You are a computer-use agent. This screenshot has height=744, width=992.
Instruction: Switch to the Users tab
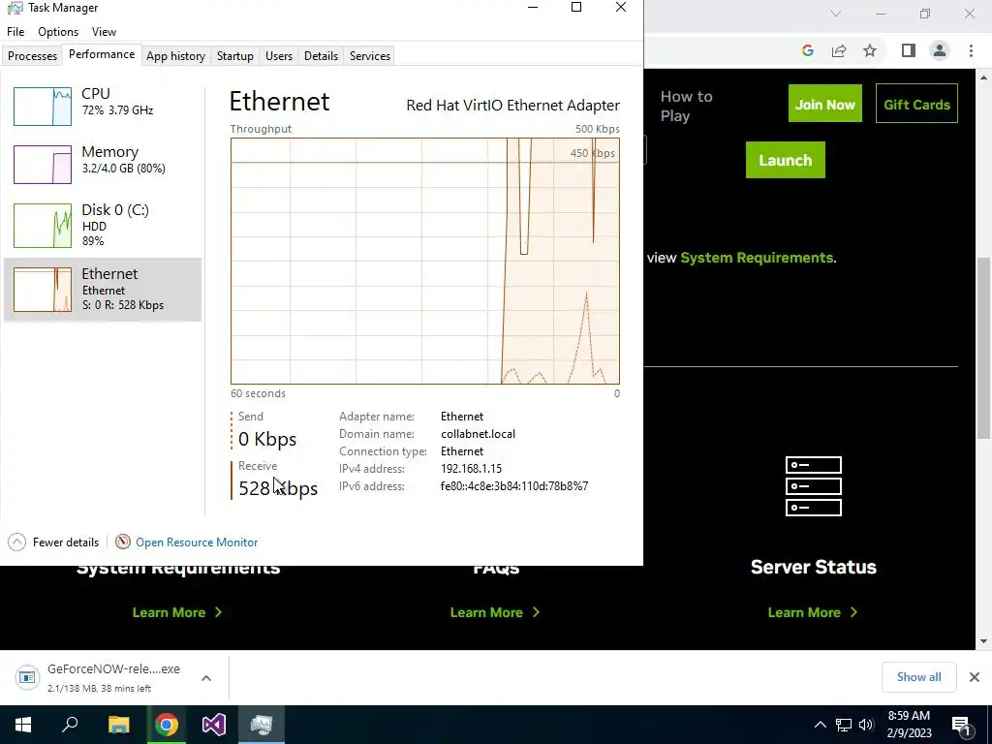point(278,55)
